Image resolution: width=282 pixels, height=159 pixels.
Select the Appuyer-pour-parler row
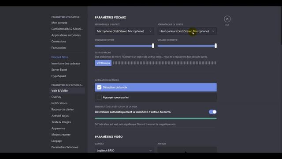click(156, 97)
